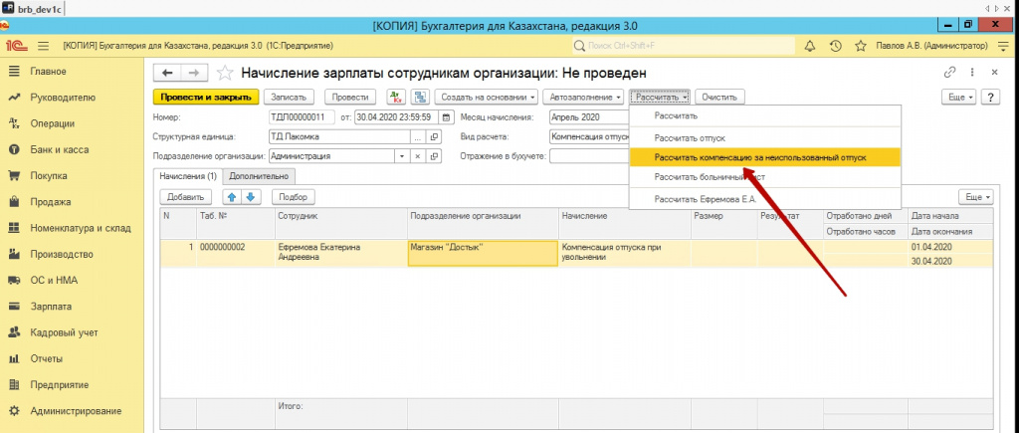Click the Номер field ТДЛ00000011
This screenshot has height=433, width=1019.
click(301, 117)
